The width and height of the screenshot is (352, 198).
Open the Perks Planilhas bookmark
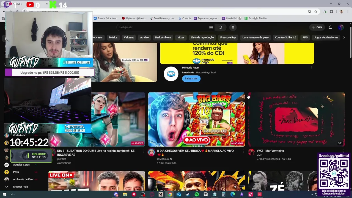[257, 18]
